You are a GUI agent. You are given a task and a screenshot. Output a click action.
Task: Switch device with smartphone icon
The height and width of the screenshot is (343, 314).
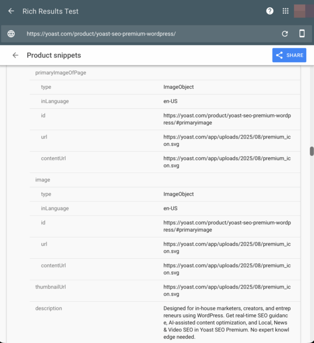point(302,33)
